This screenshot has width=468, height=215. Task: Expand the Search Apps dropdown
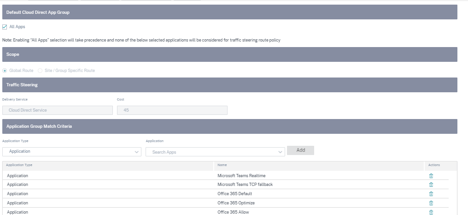215,152
